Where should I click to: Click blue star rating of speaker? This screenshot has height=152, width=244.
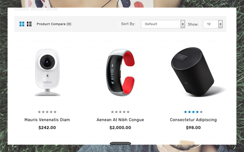point(193,112)
